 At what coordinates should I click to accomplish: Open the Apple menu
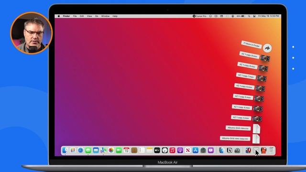pos(59,16)
